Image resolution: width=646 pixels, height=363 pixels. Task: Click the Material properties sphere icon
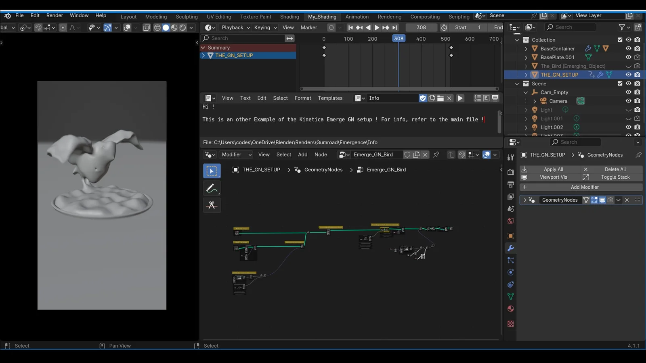click(x=510, y=309)
